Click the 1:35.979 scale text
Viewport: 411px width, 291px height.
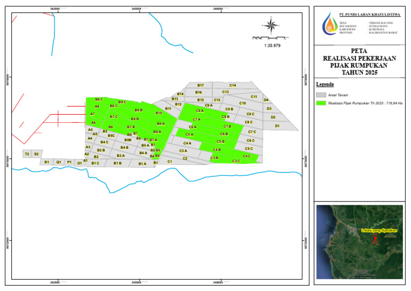(272, 46)
